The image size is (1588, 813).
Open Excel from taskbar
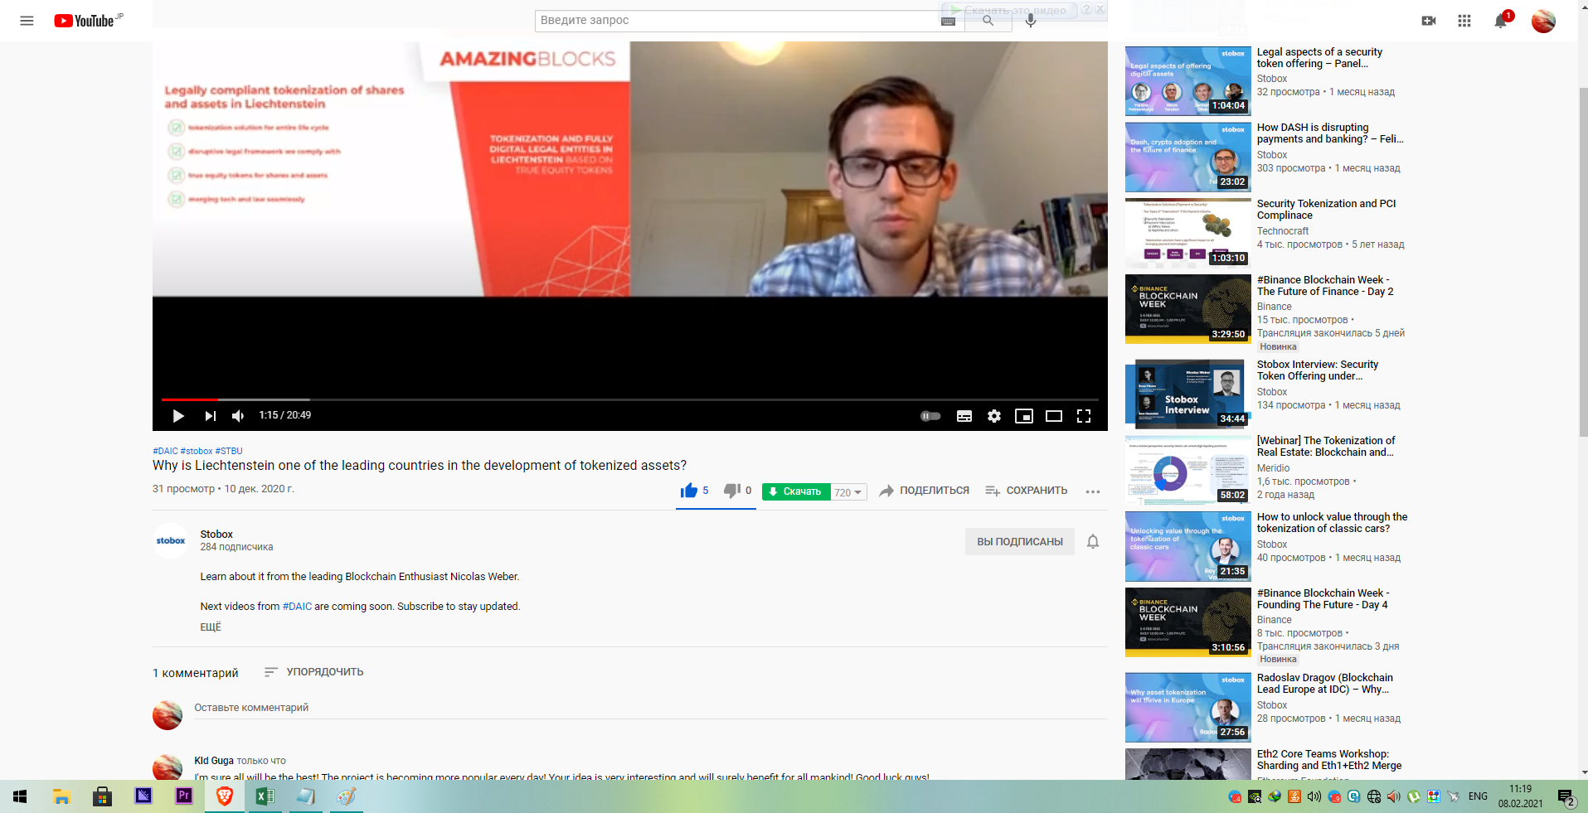pyautogui.click(x=265, y=796)
